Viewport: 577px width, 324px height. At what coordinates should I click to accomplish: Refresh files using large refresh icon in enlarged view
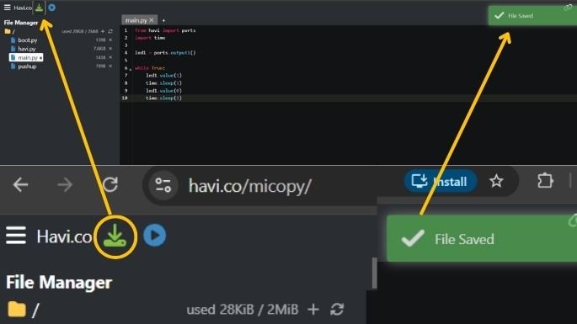(x=337, y=310)
